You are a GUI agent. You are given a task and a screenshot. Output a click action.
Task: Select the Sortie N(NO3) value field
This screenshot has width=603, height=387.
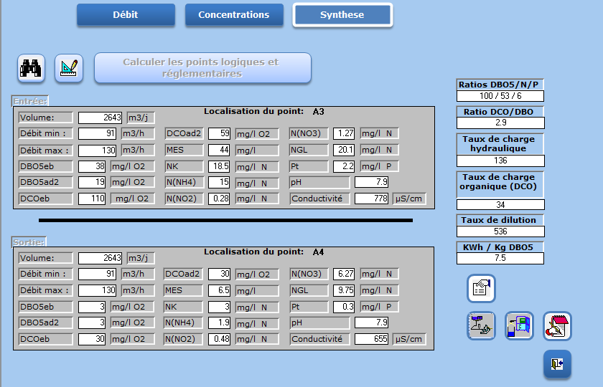point(345,274)
